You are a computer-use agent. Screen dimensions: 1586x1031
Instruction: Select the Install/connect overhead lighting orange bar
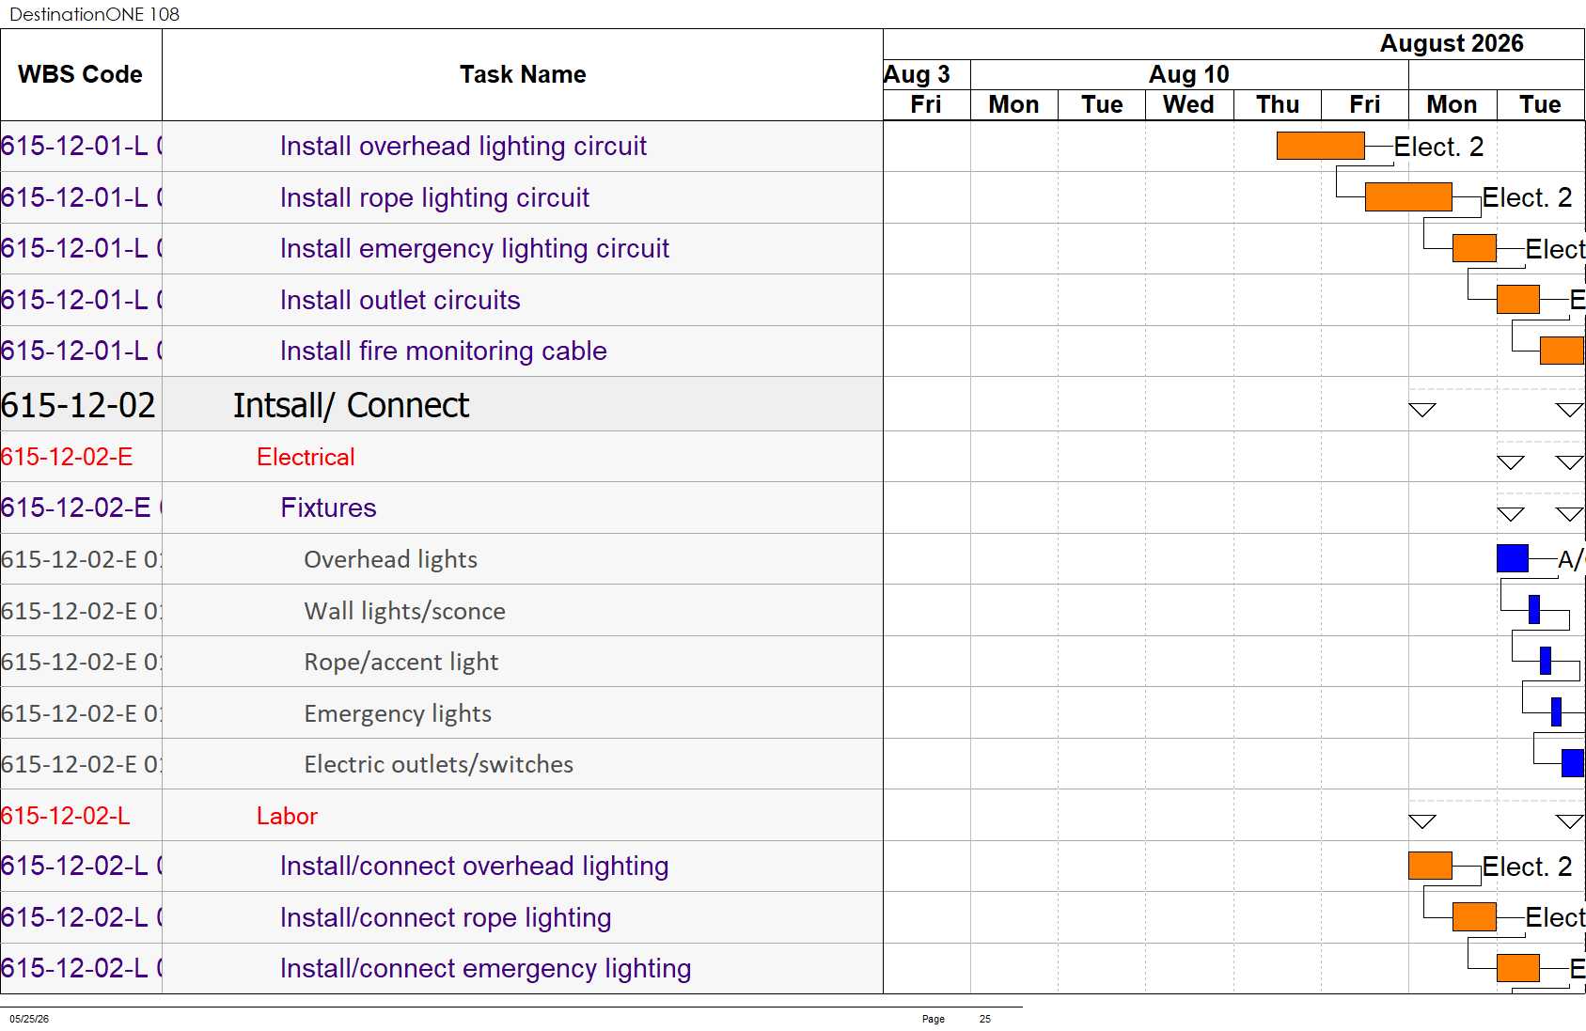point(1430,866)
